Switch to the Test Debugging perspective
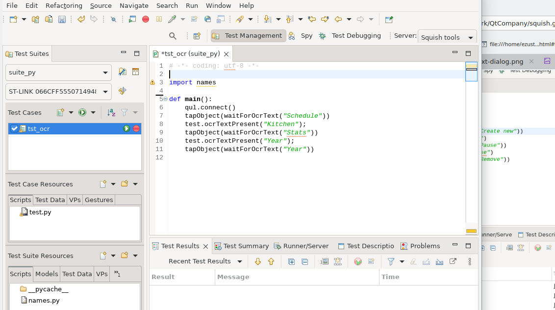The width and height of the screenshot is (555, 310). (356, 36)
